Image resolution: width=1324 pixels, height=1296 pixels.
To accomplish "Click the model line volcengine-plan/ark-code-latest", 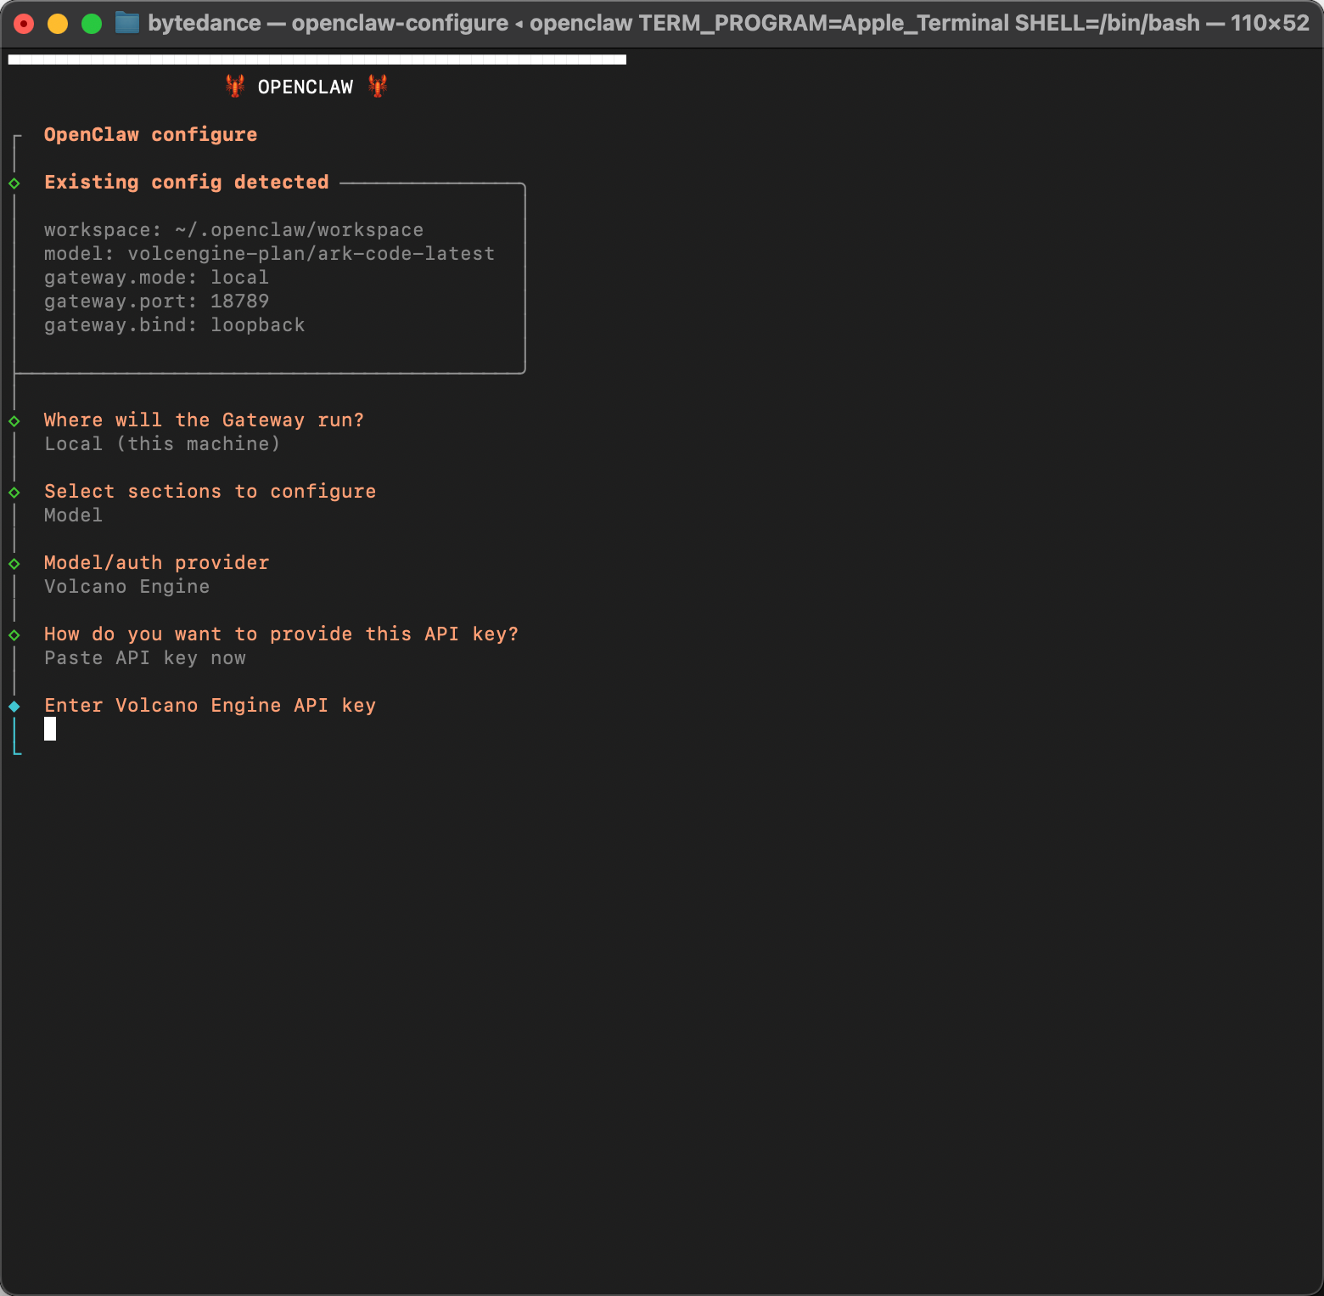I will pyautogui.click(x=311, y=254).
